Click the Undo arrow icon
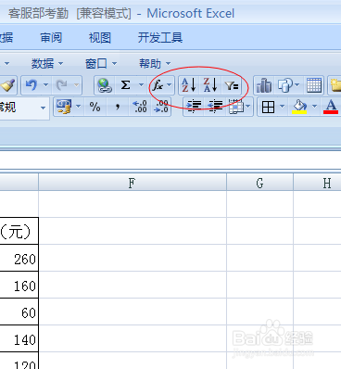This screenshot has height=369, width=341. click(x=32, y=85)
